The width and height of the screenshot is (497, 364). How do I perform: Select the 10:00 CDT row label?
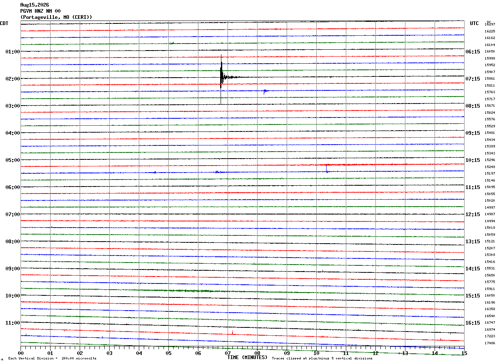(x=13, y=296)
